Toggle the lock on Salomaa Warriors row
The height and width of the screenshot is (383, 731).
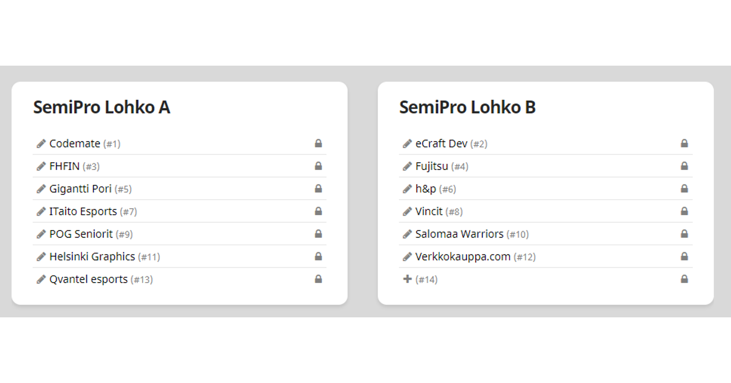[x=684, y=234]
